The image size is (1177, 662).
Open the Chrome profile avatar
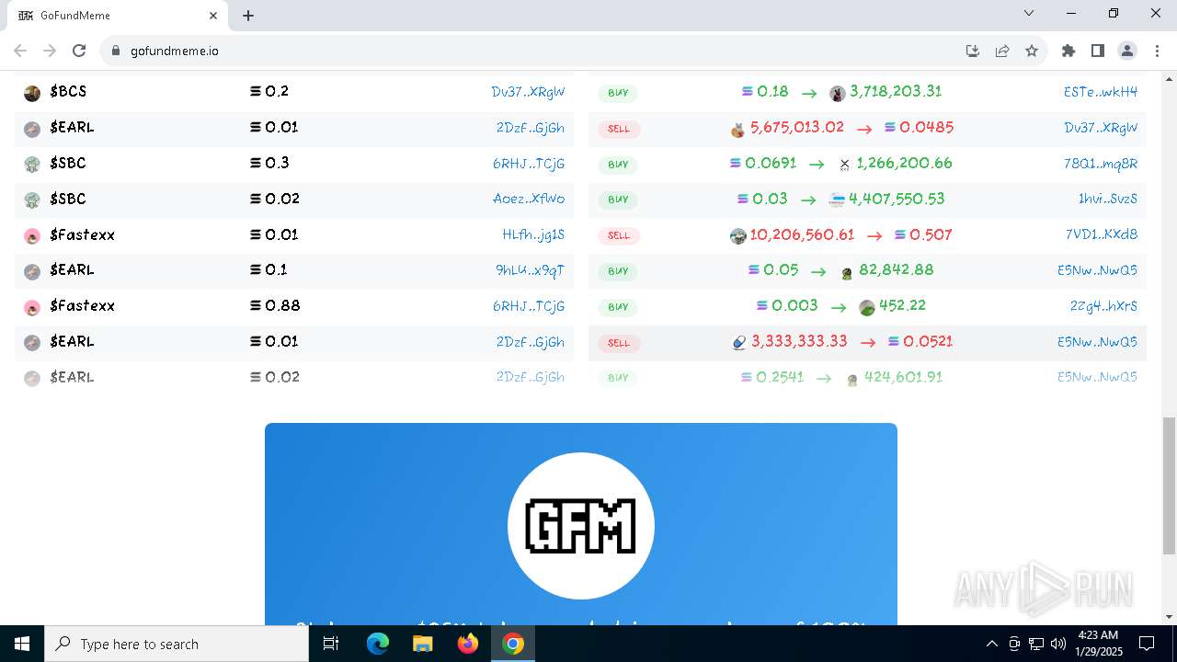[1127, 51]
